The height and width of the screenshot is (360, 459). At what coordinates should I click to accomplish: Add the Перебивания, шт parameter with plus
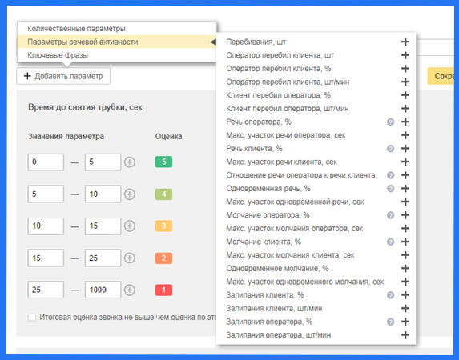coord(405,42)
